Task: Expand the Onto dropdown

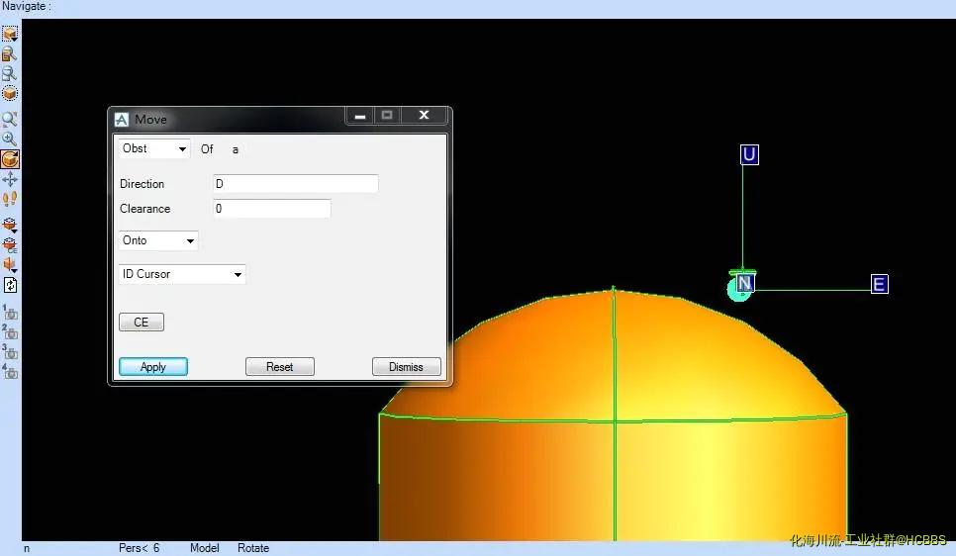Action: click(x=158, y=241)
